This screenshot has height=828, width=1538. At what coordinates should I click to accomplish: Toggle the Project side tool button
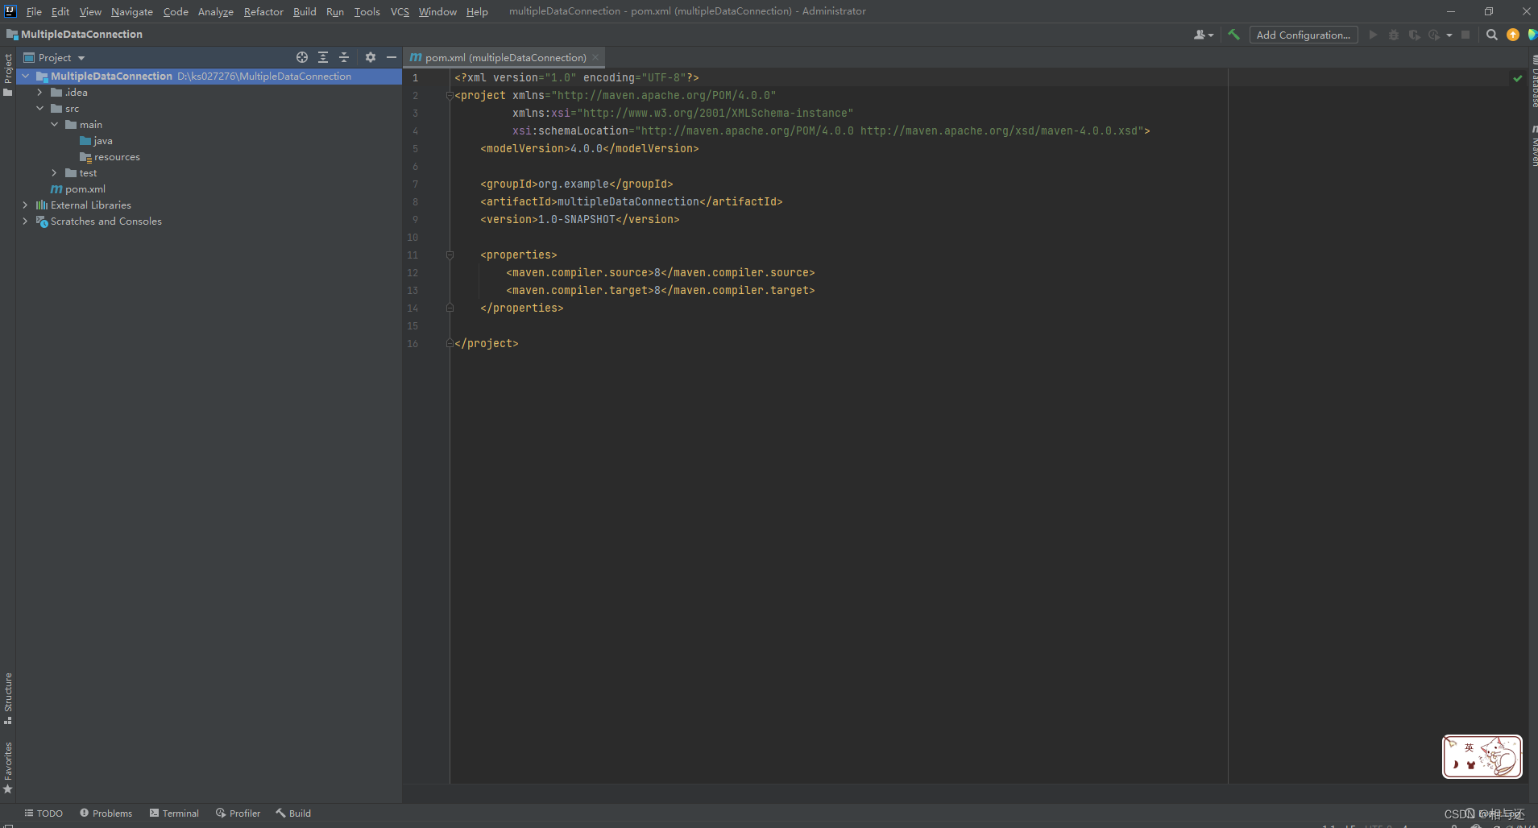8,75
